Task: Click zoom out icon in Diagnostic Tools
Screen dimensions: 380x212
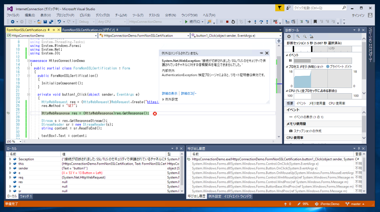Action: 304,36
